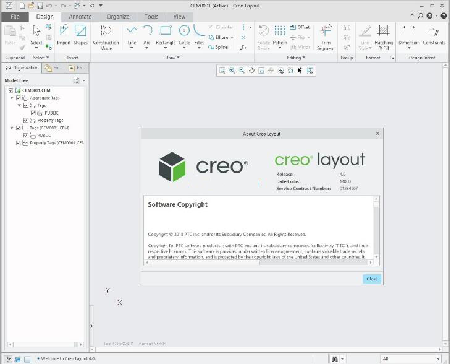Open the File menu
Screen dimensions: 451x364
point(15,17)
